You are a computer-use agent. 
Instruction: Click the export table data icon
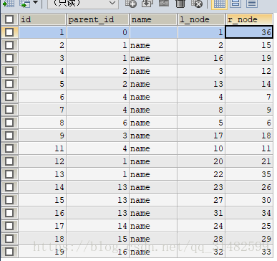[8, 4]
